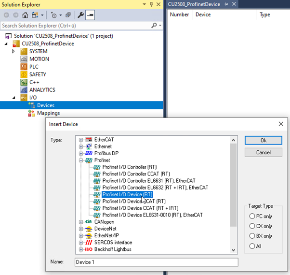Pin the Solution Explorer panel
Screen dimensions: 290x275
(x=151, y=4)
